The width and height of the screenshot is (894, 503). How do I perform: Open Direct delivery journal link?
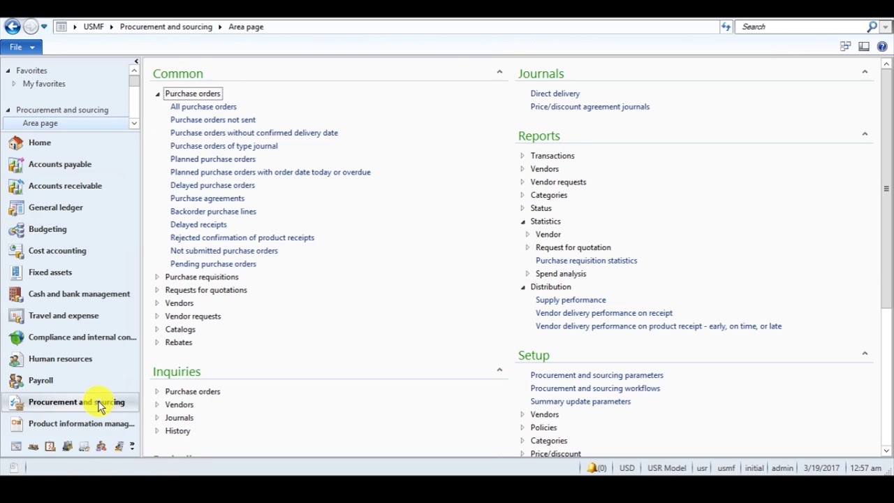pyautogui.click(x=555, y=94)
